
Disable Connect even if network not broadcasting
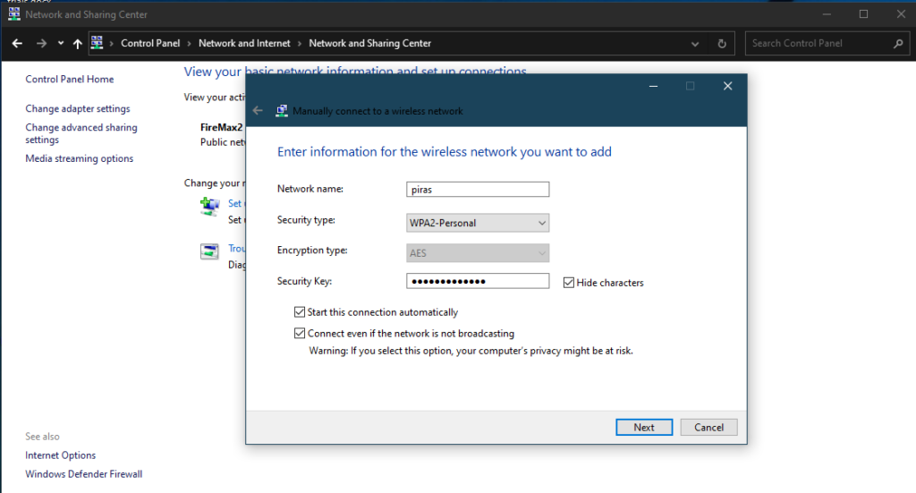pyautogui.click(x=300, y=334)
